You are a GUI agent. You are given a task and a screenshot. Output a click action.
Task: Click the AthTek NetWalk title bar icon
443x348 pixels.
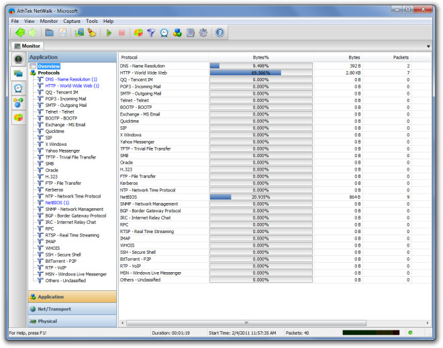click(12, 11)
